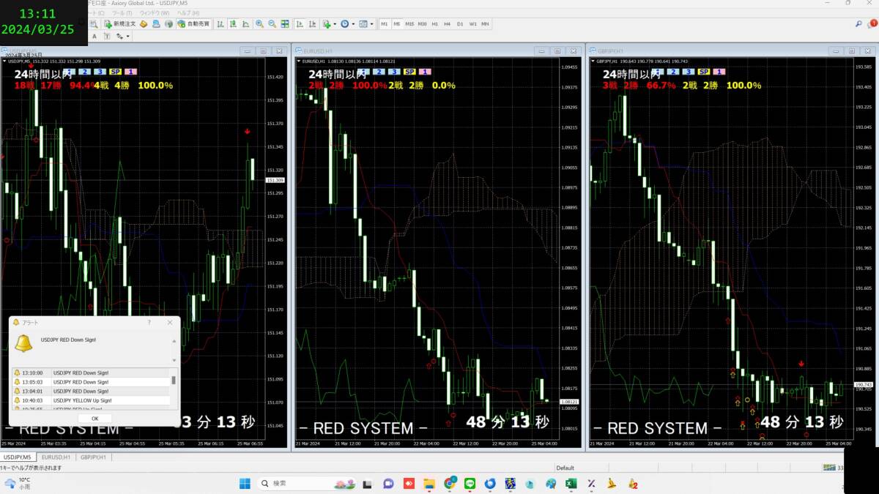Switch to the H4 timeframe
This screenshot has width=879, height=494.
[447, 24]
